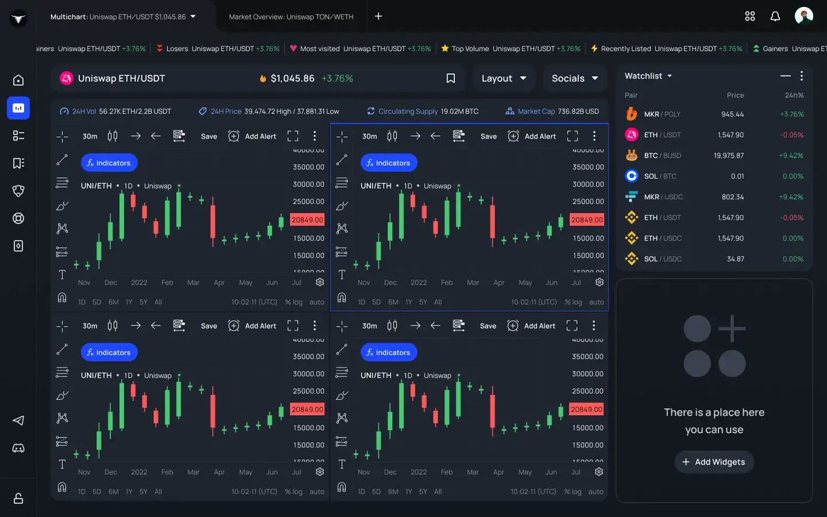Image resolution: width=827 pixels, height=517 pixels.
Task: Open Indicators in bottom-right chart
Action: click(x=389, y=352)
